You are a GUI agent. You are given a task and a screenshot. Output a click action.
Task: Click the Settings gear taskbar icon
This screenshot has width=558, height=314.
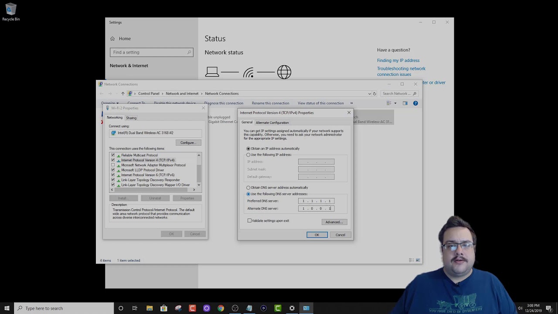coord(292,308)
